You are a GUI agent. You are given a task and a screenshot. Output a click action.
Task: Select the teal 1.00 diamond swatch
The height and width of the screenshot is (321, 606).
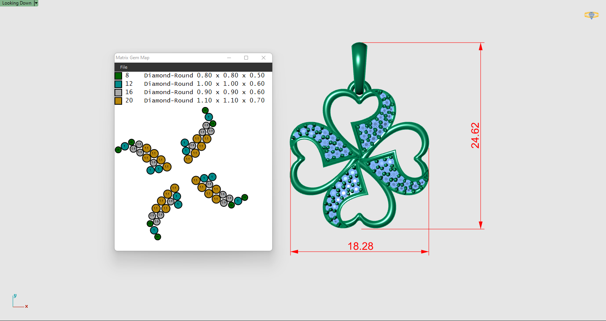(118, 84)
